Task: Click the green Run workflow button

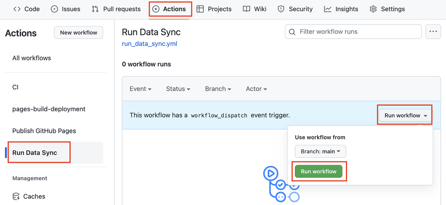Action: click(318, 171)
